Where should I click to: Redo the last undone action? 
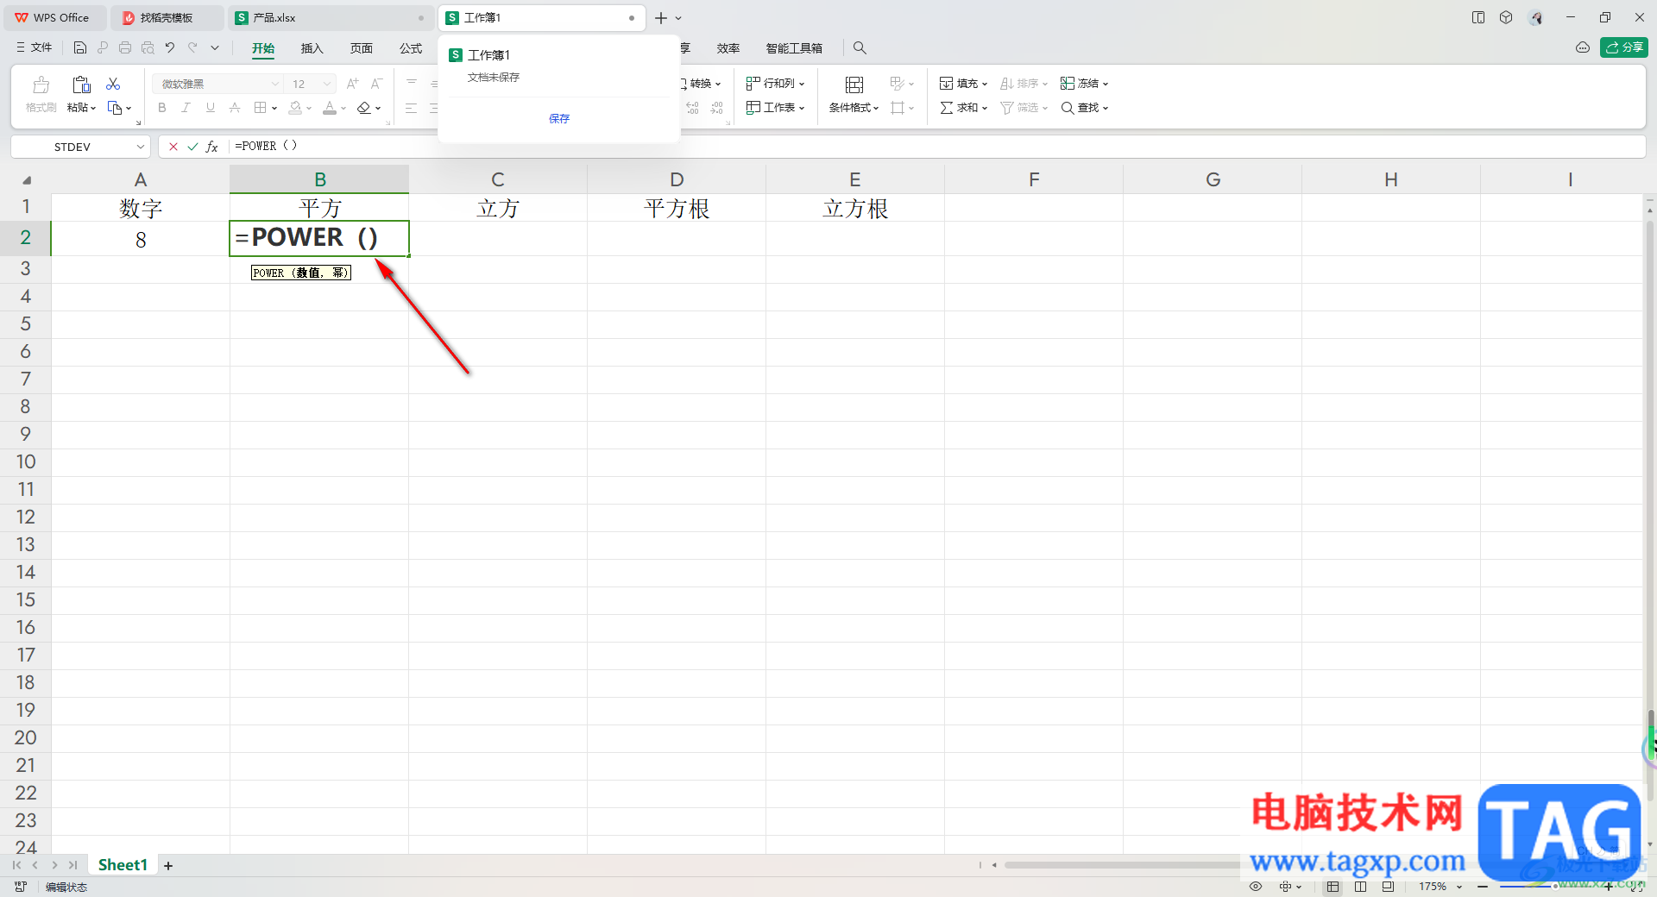[192, 48]
